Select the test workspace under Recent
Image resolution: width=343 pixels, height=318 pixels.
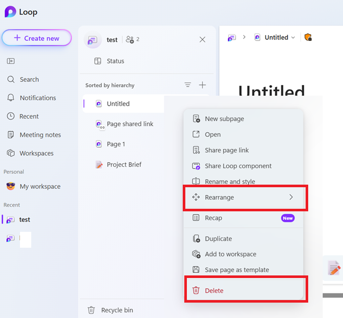pos(18,220)
